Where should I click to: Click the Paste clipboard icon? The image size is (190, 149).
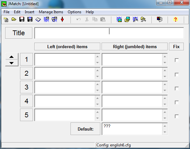pyautogui.click(x=103, y=19)
